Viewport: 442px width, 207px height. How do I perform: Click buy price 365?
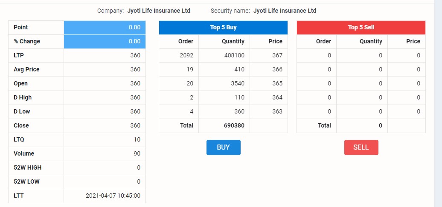tap(277, 83)
